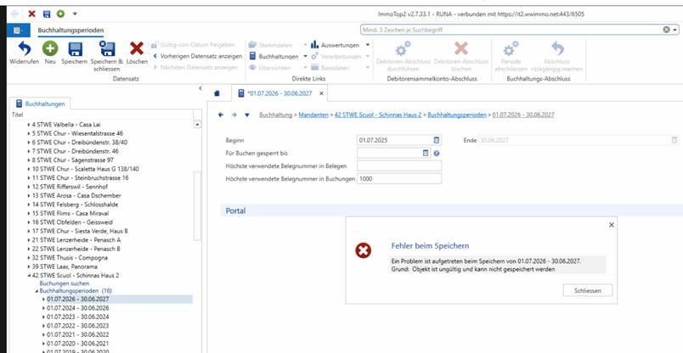683x353 pixels.
Task: Open the Beginn calendar picker icon
Action: (437, 140)
